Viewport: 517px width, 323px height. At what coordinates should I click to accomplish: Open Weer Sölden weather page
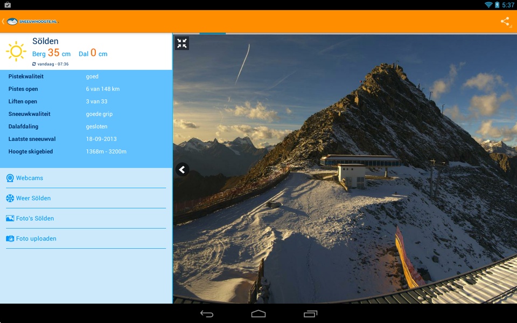point(86,198)
